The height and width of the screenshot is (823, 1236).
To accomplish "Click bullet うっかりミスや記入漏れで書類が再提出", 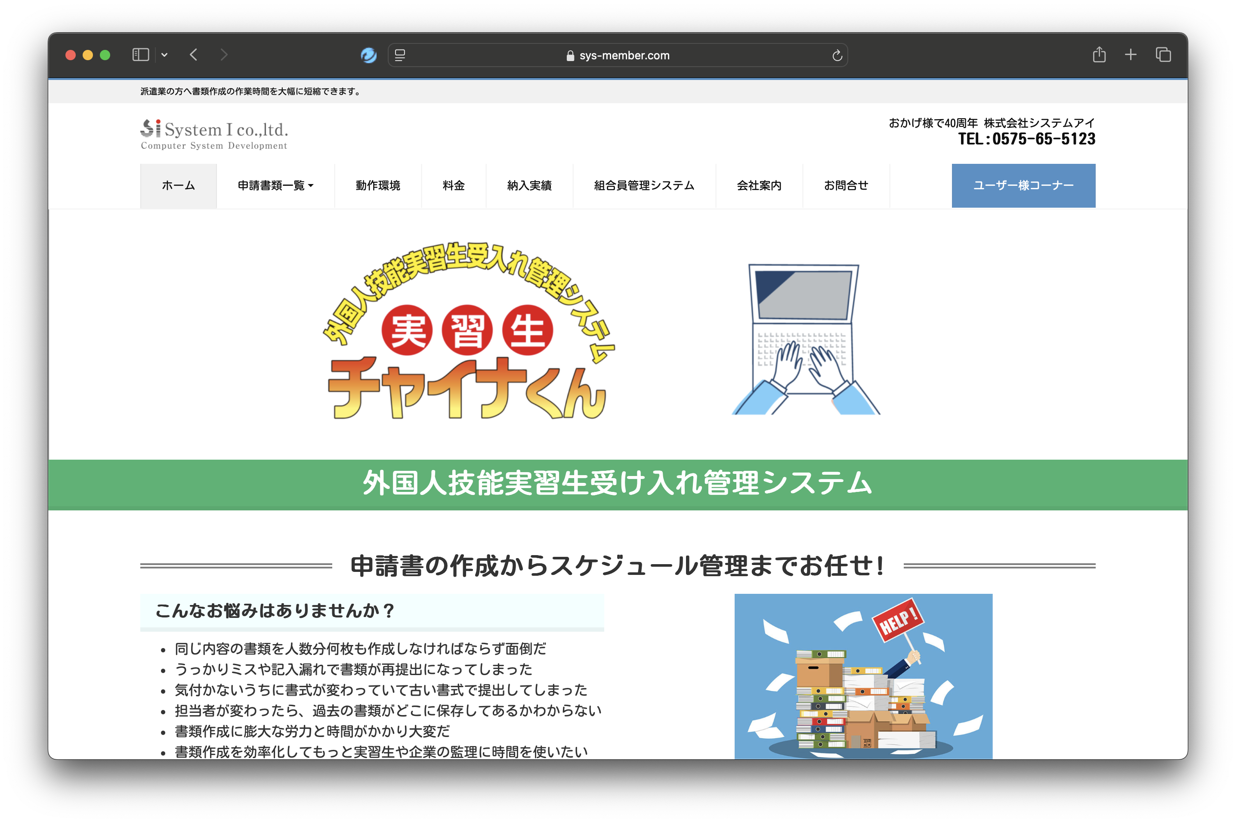I will pyautogui.click(x=353, y=669).
